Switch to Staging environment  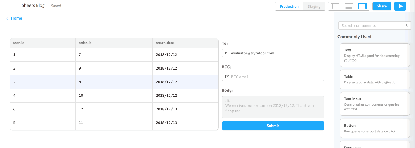click(314, 7)
